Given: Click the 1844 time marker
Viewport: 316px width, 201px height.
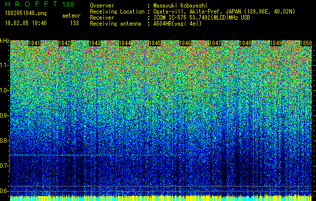Looking at the screenshot, I should click(x=125, y=43).
